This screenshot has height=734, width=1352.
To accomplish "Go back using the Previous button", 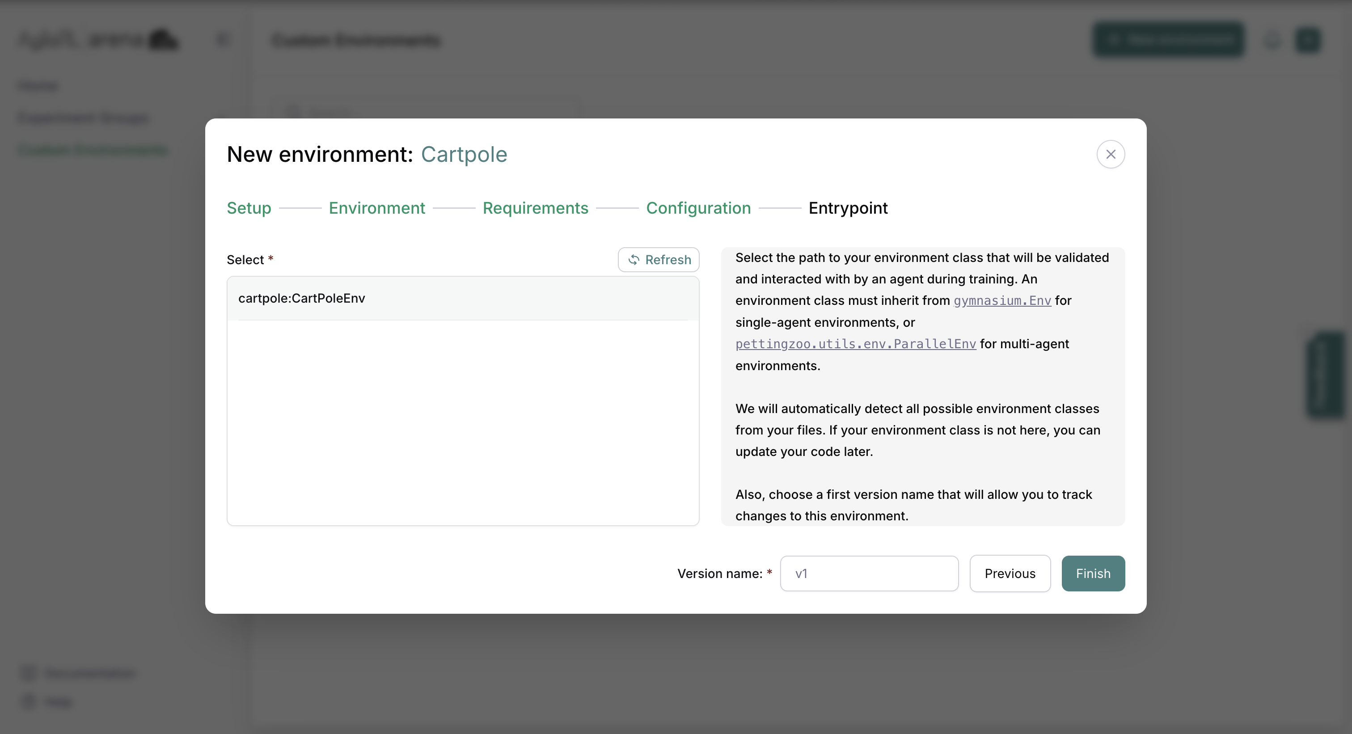I will point(1010,574).
